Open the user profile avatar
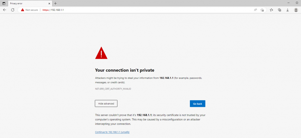The height and width of the screenshot is (138, 301). pos(296,10)
